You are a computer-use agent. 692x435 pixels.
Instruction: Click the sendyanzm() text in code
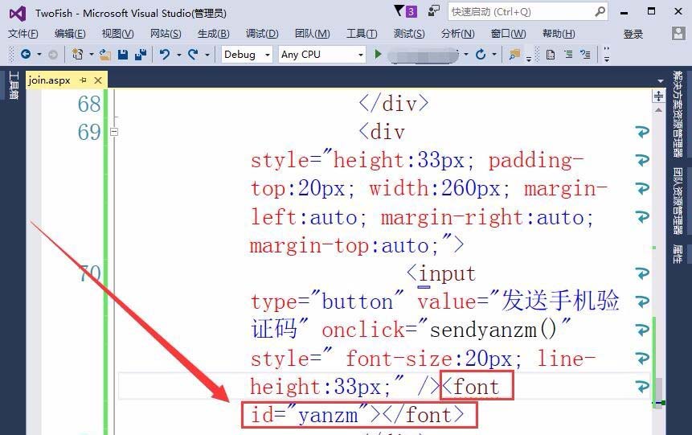point(493,330)
